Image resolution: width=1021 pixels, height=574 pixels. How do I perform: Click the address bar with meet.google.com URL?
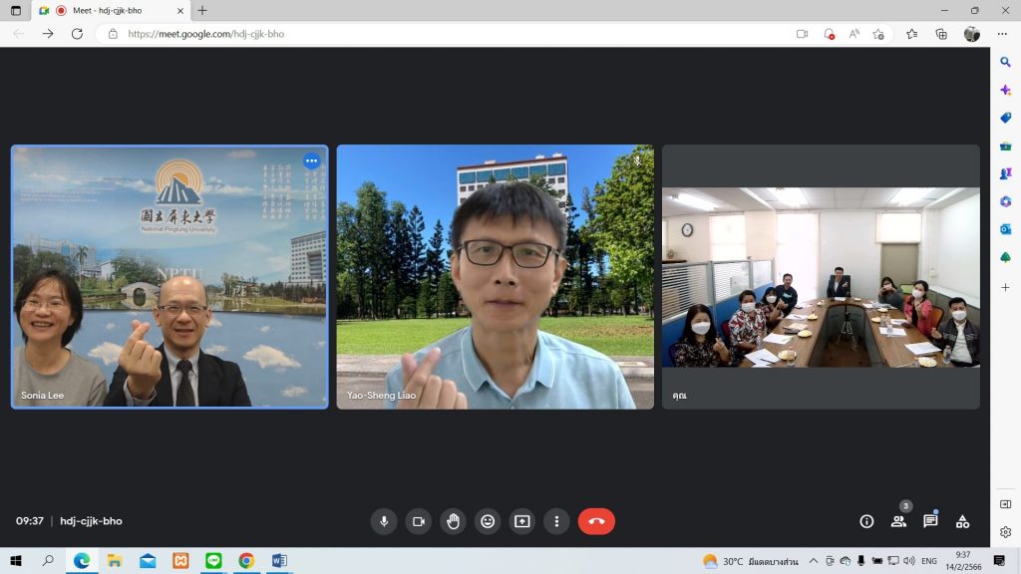pyautogui.click(x=449, y=34)
